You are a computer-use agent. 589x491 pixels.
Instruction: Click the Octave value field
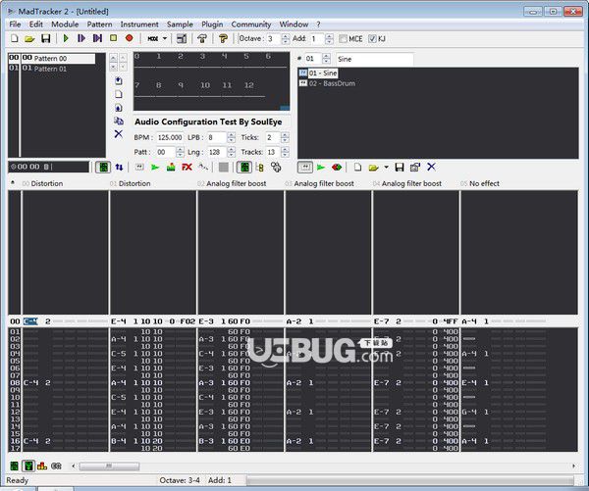273,38
